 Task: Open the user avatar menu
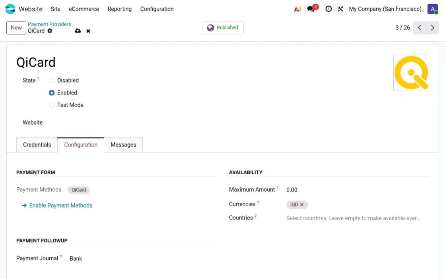point(433,9)
